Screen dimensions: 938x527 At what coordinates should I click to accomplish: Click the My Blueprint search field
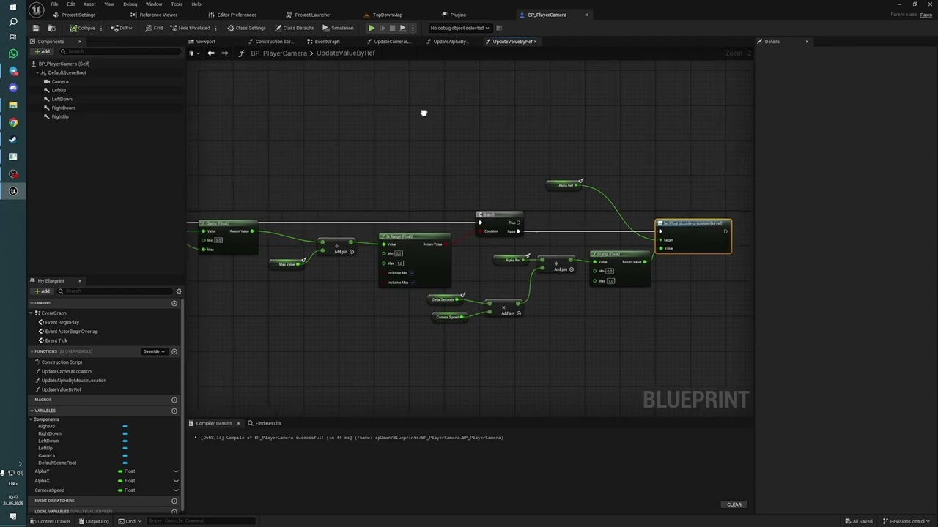point(115,291)
